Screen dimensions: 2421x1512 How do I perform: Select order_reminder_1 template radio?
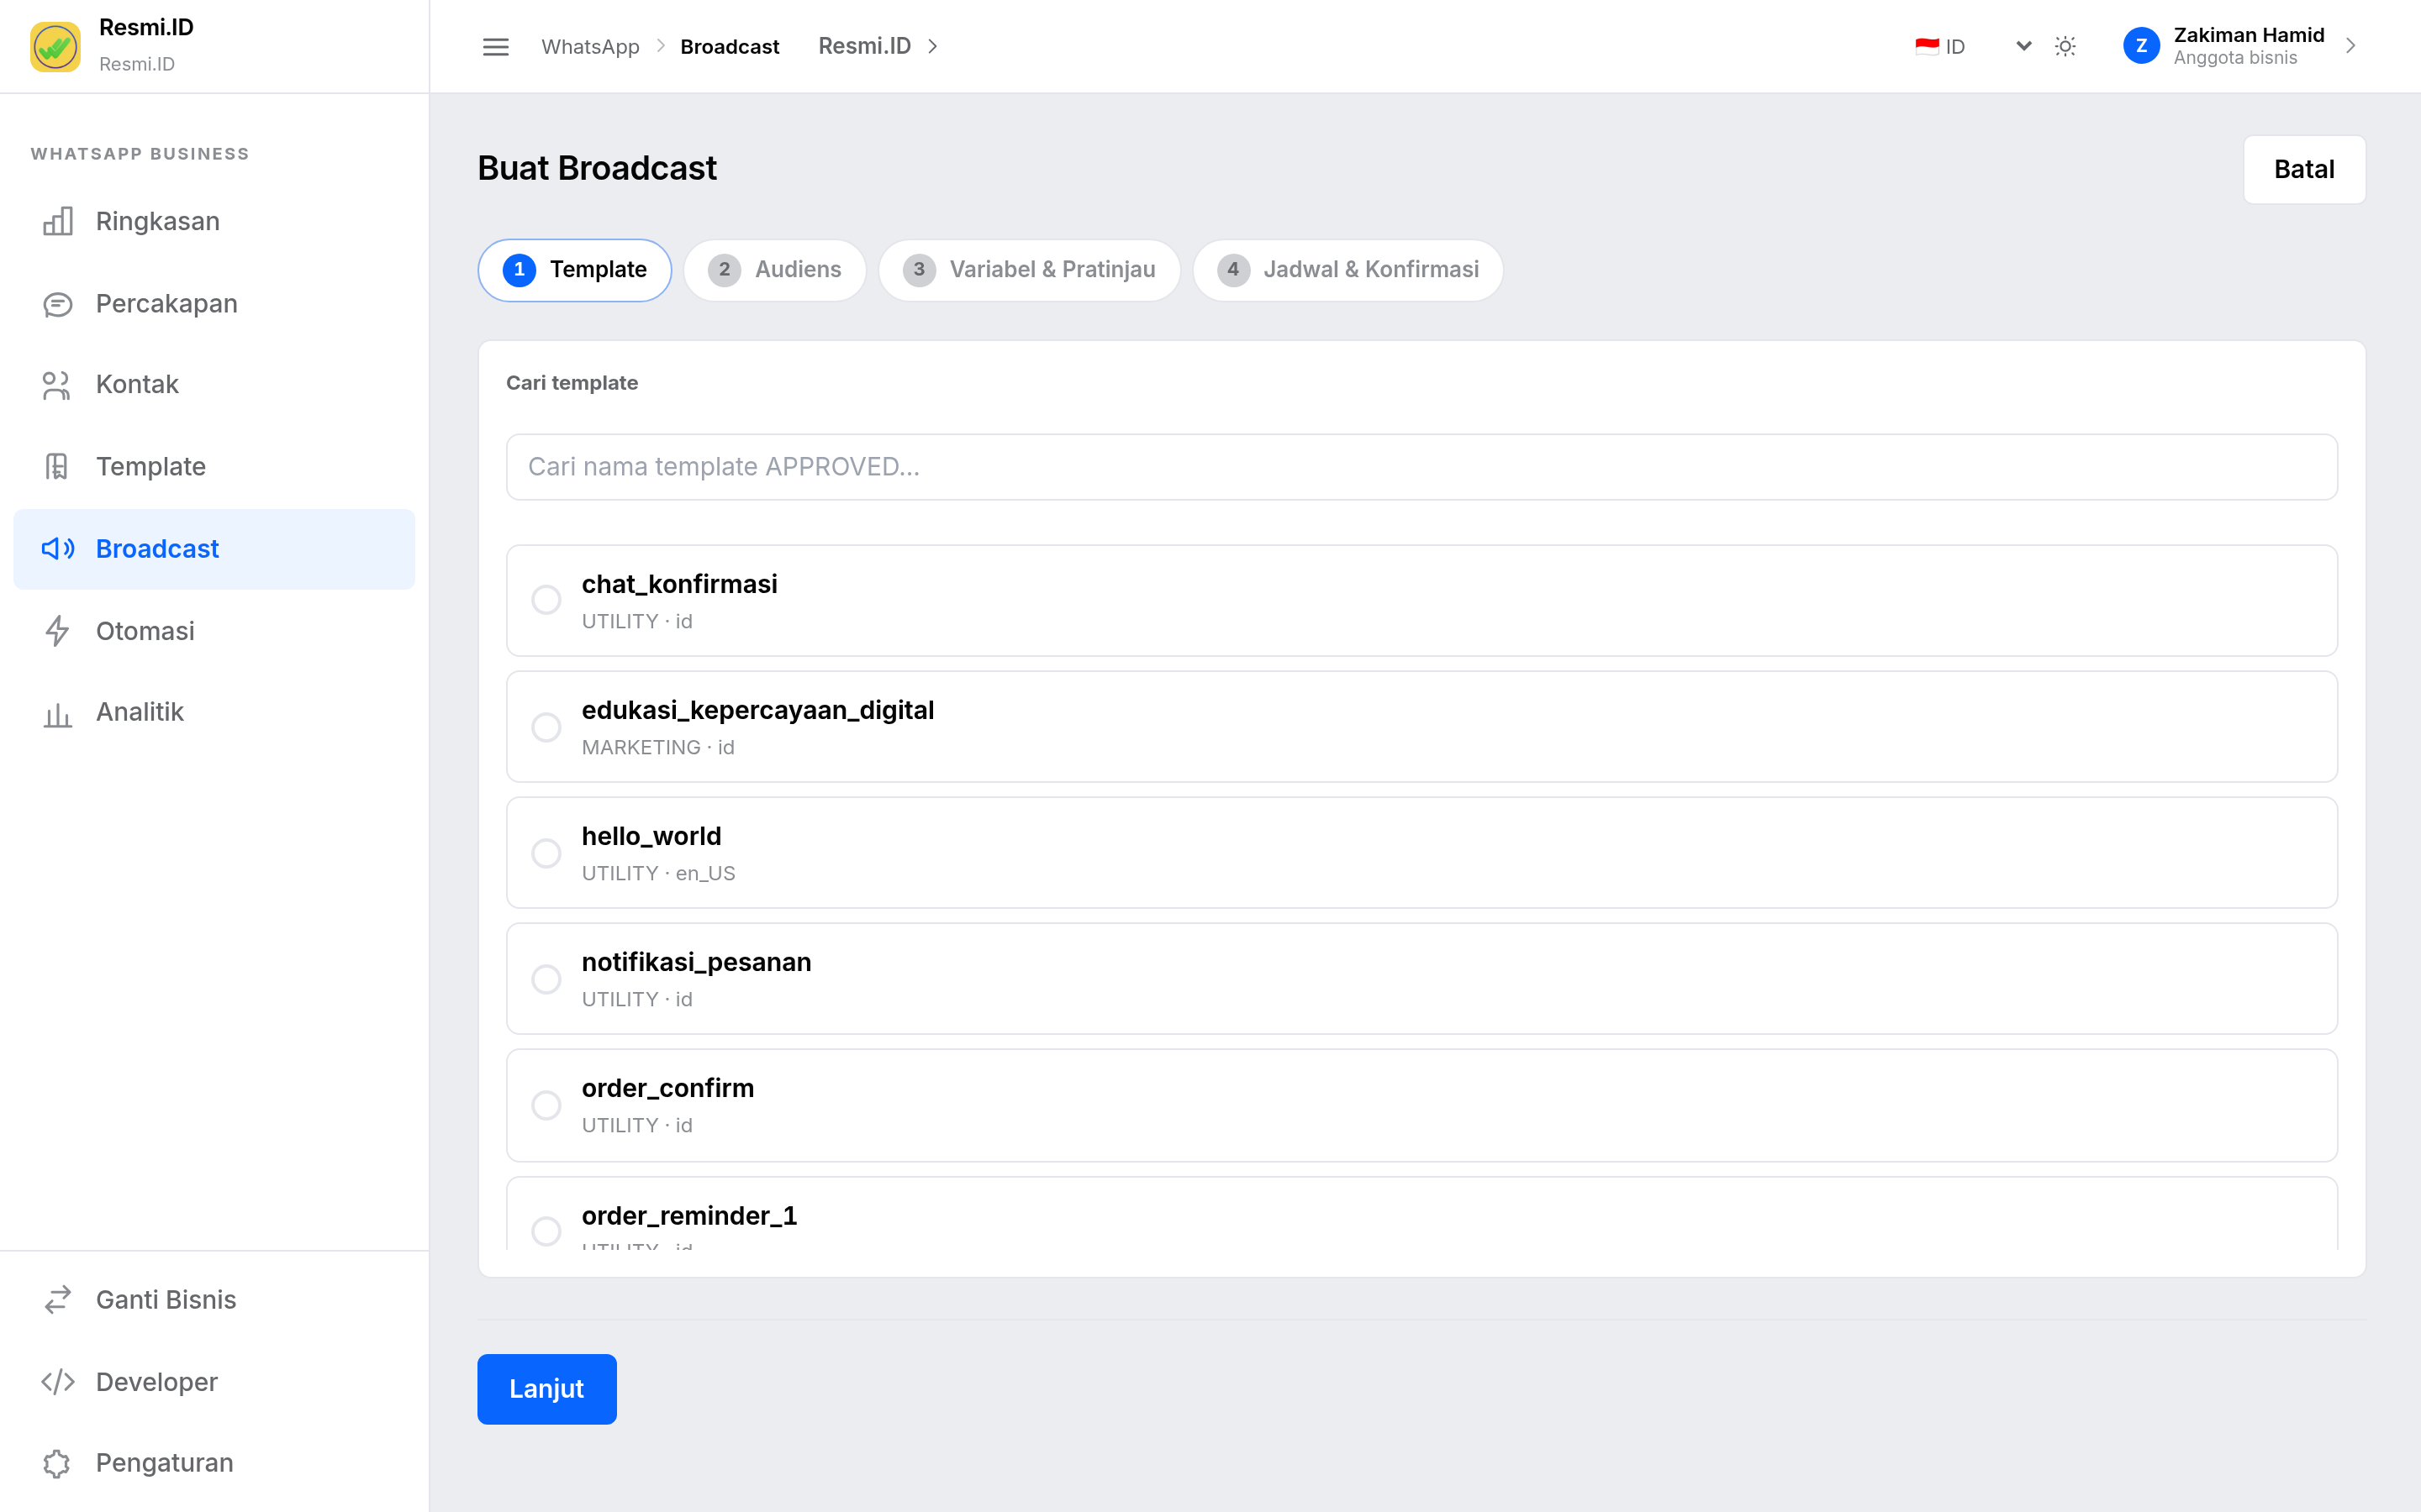point(546,1231)
